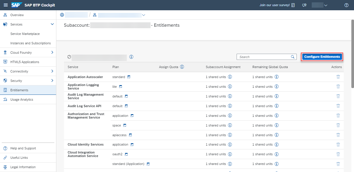Collapse the Services section chevron
This screenshot has width=354, height=172.
click(x=52, y=24)
